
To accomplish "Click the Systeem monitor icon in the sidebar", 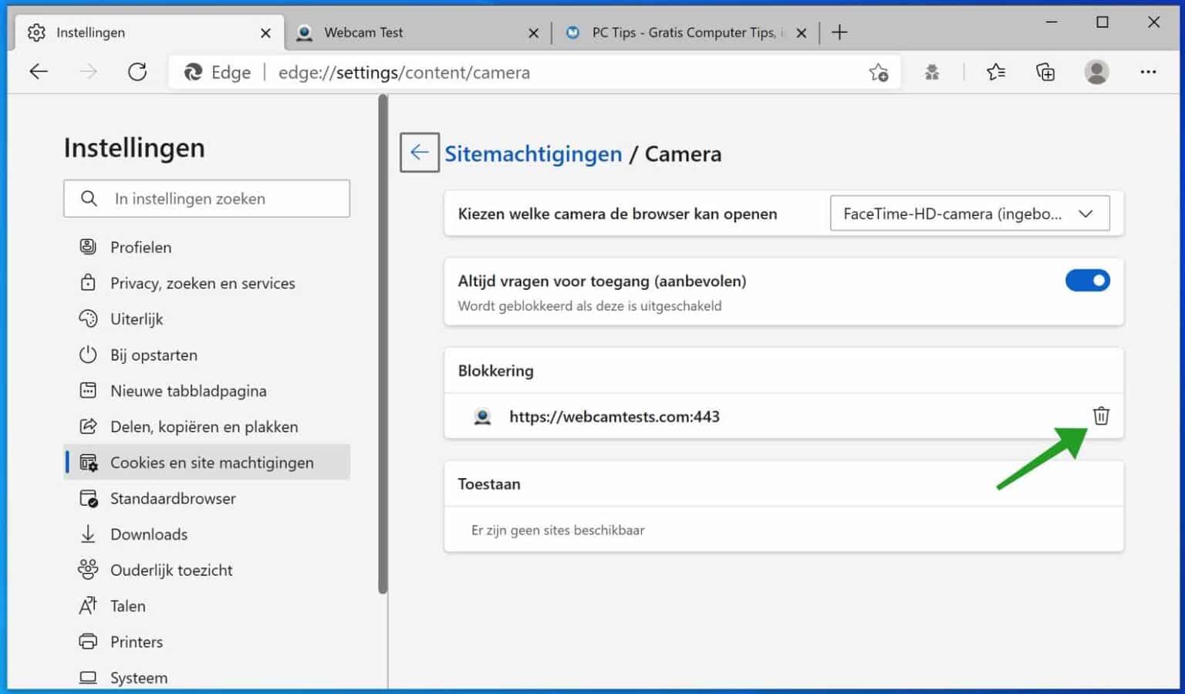I will 88,677.
